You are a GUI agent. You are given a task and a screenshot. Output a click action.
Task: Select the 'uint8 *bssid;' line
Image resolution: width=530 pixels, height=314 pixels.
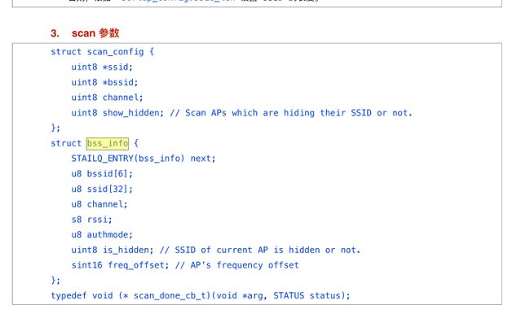tap(104, 82)
